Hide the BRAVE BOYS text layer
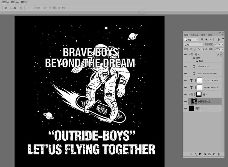Viewport: 228px width, 167px height. tap(185, 67)
